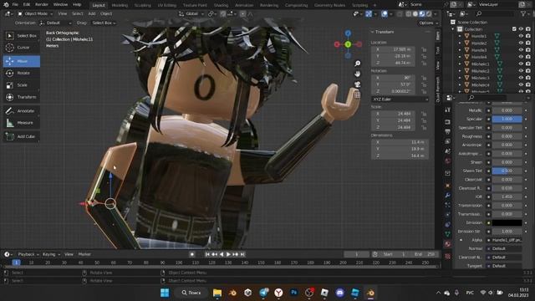Open the File menu

pos(15,5)
